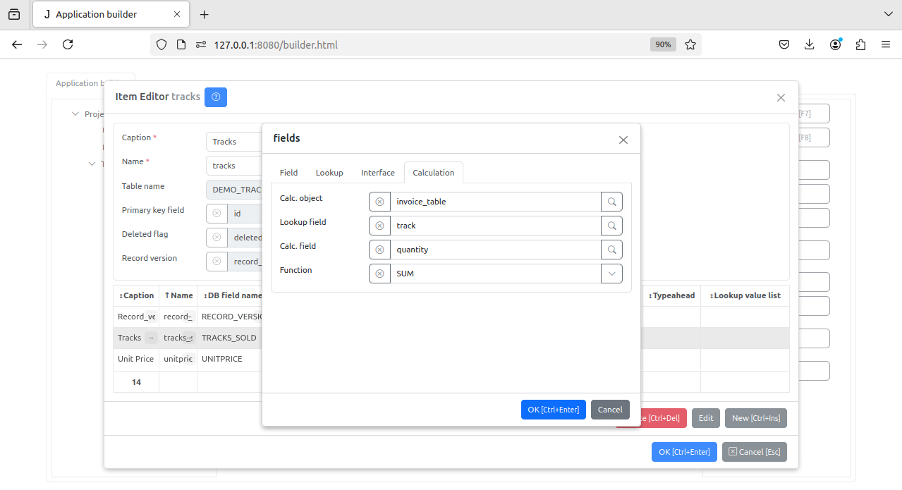Image resolution: width=902 pixels, height=490 pixels.
Task: Open lookup search for Calc. object
Action: pyautogui.click(x=611, y=202)
